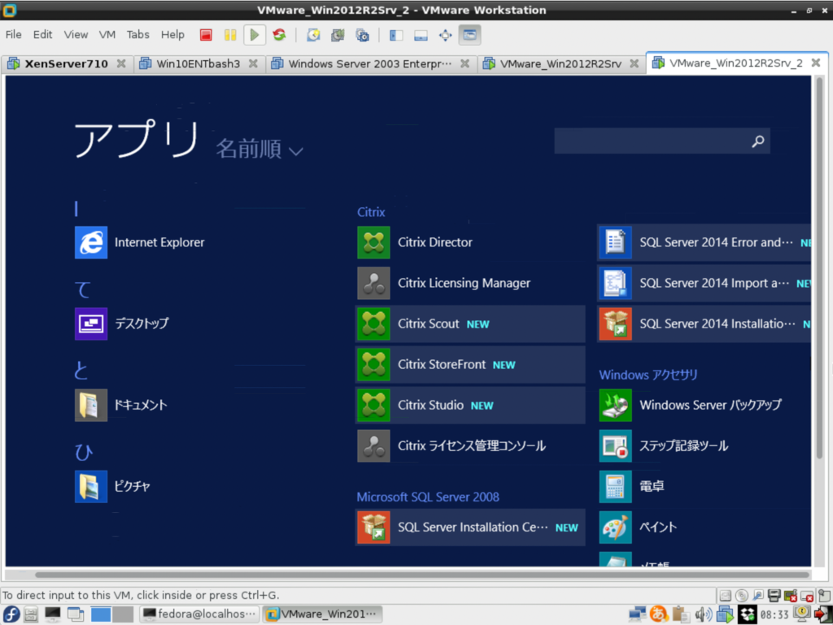Toggle the thumbnail bar toolbar icon

tap(421, 35)
